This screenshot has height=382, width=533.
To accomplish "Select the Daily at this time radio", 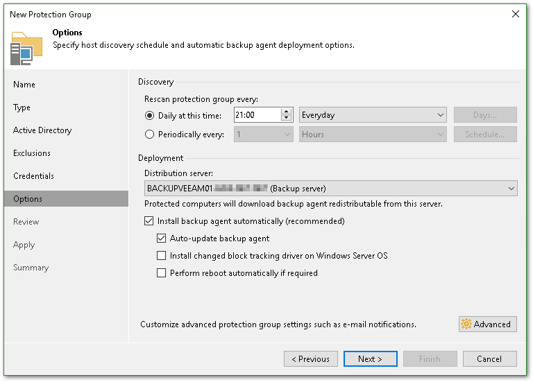I will pos(149,115).
